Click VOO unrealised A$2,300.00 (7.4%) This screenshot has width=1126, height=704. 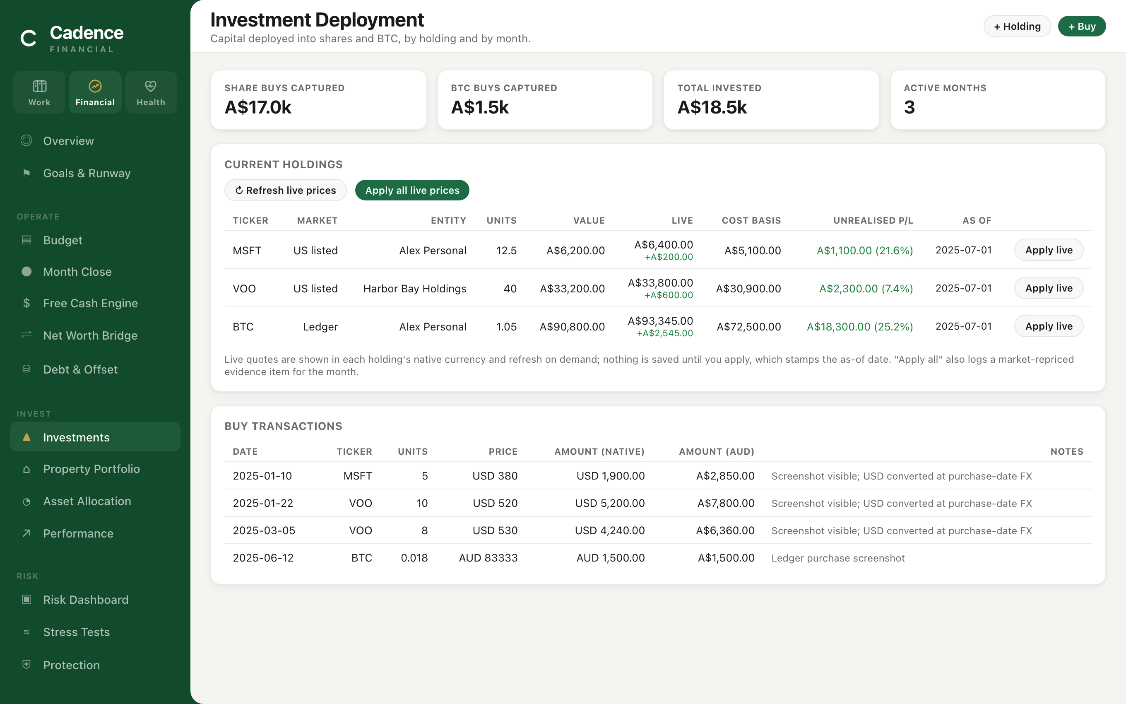[x=866, y=289]
